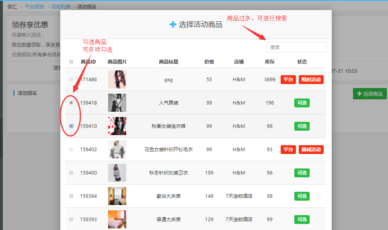The image size is (388, 230).
Task: Click the green 选择商品 button
Action: pyautogui.click(x=370, y=94)
